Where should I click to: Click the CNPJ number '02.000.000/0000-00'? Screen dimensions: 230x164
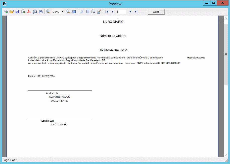tap(169, 63)
